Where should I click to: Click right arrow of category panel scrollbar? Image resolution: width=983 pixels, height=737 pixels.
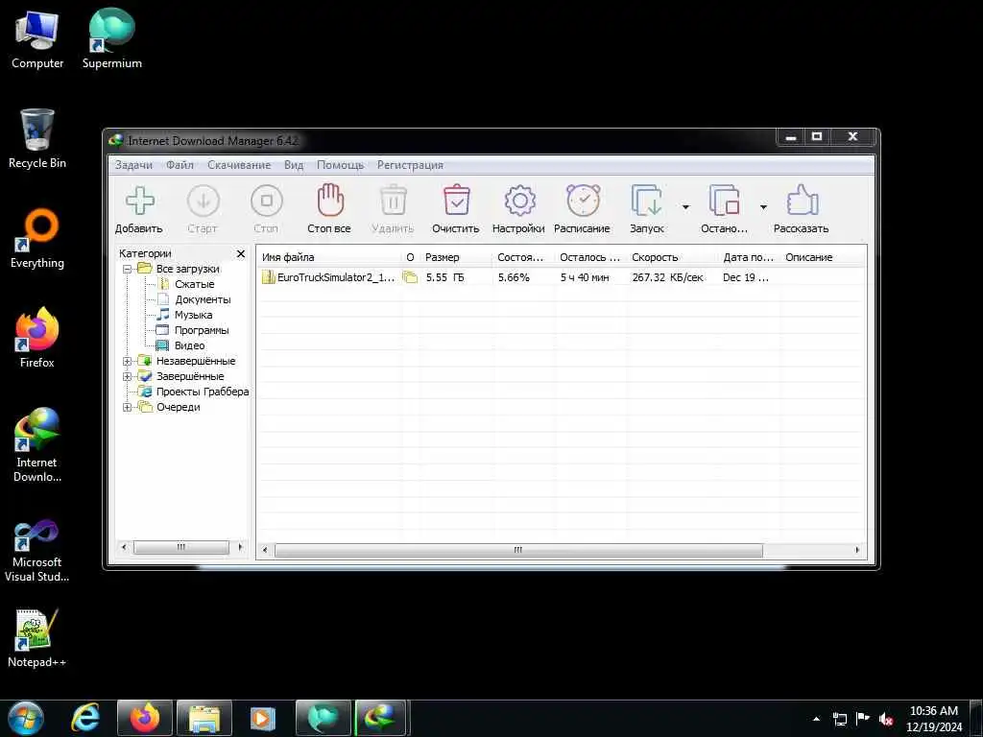240,547
